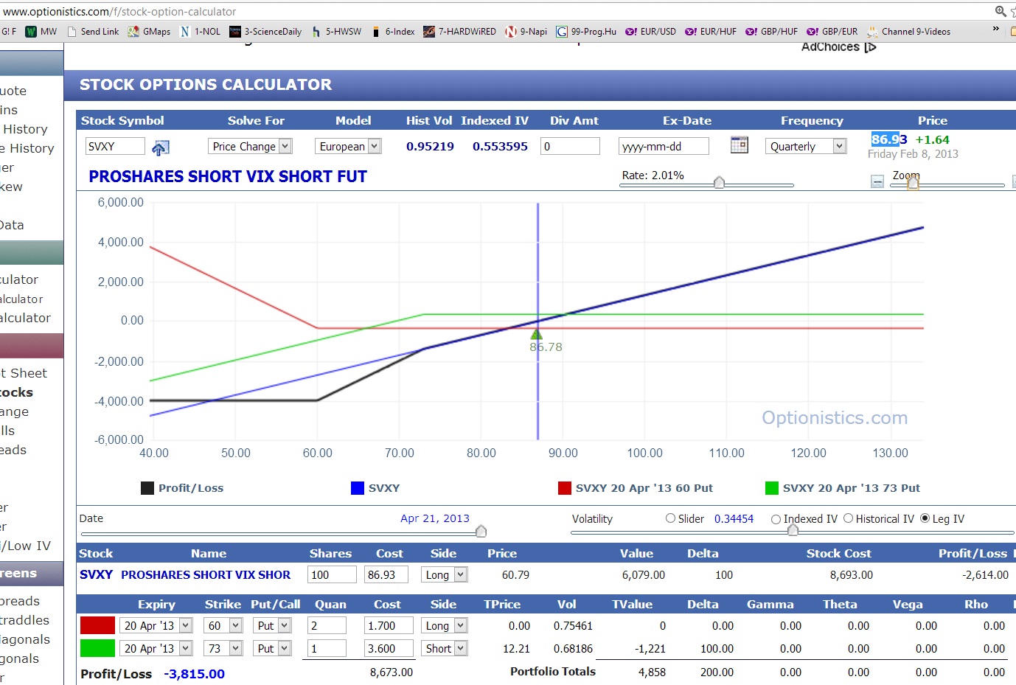This screenshot has height=685, width=1016.
Task: Click the 0.34454 volatility value
Action: 734,519
